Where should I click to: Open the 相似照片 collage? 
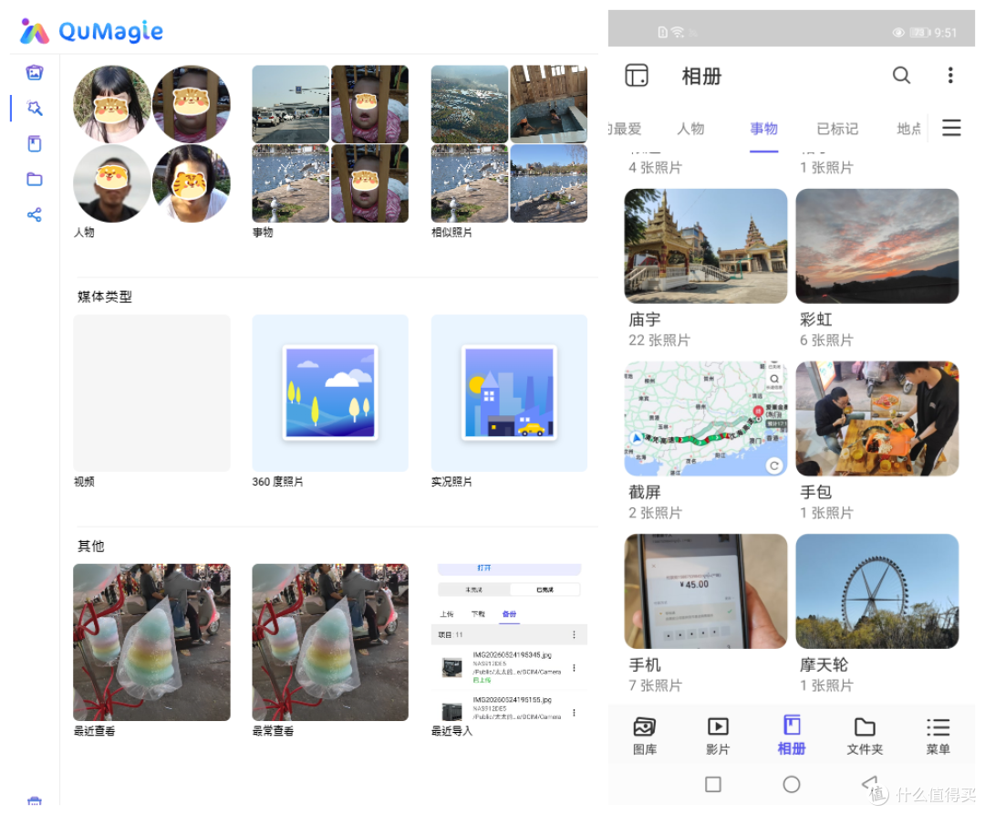coord(510,144)
